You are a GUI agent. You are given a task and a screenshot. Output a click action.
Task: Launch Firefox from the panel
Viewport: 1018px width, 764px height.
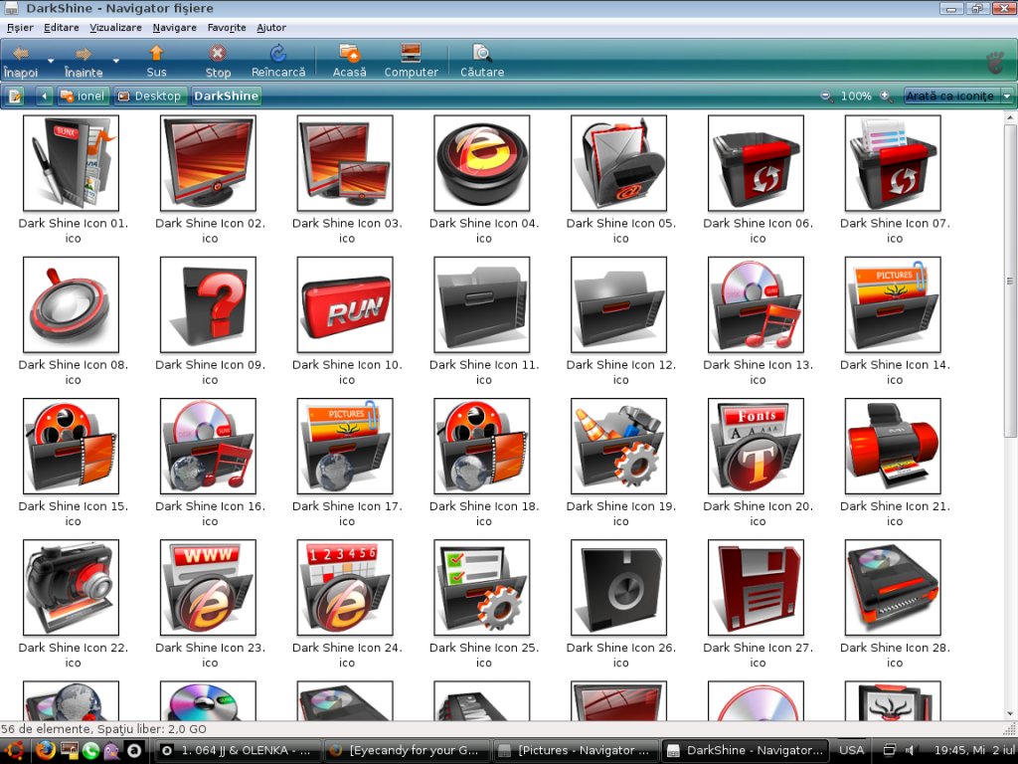(x=45, y=750)
